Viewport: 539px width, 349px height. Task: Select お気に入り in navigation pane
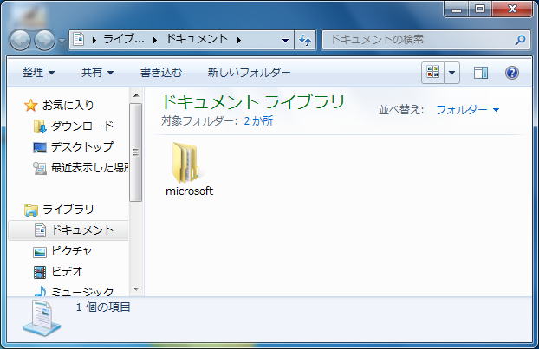coord(68,105)
